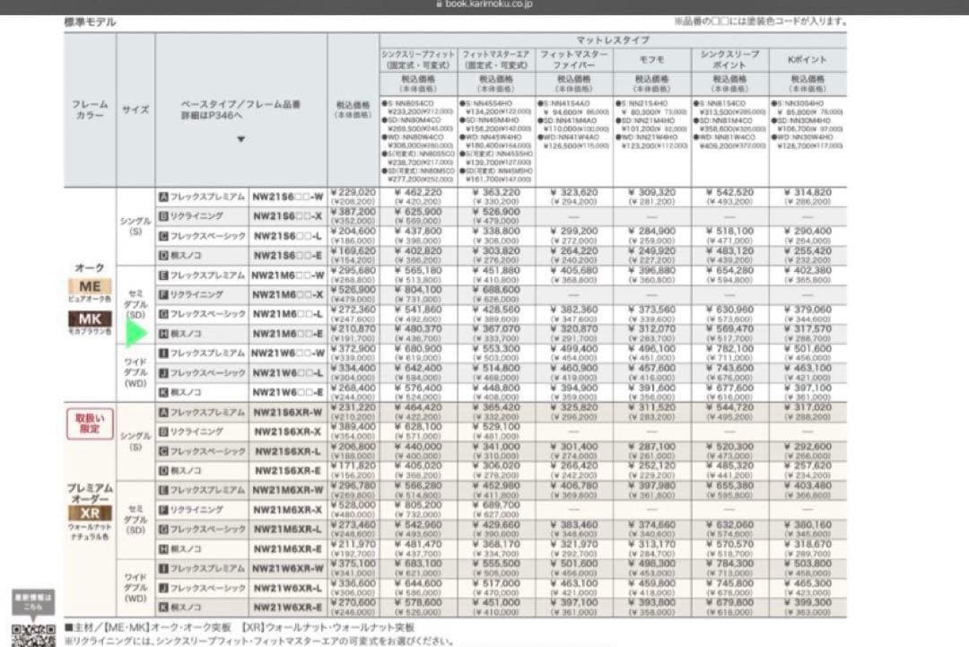The image size is (969, 647).
Task: Click the green triangle arrow marker
Action: pyautogui.click(x=137, y=334)
